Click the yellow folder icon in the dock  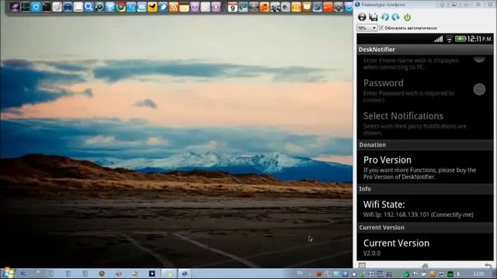pyautogui.click(x=184, y=7)
